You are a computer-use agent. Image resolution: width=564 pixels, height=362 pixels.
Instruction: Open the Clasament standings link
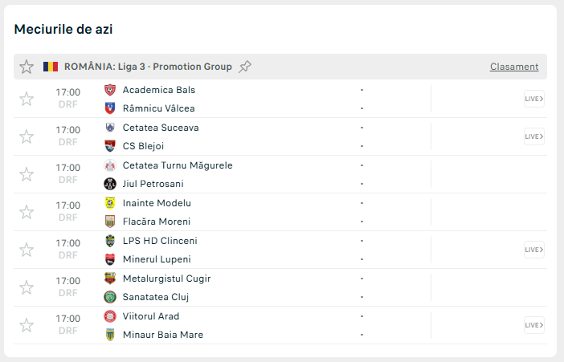tap(514, 67)
